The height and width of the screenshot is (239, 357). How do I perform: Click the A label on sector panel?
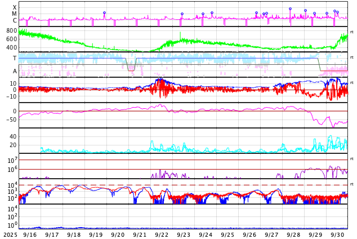15,71
